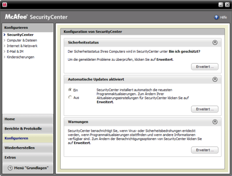Collapse the Automatische Updates aktiviert section
This screenshot has width=232, height=176.
click(x=215, y=79)
